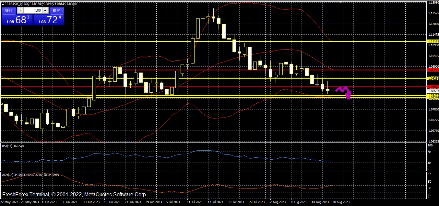Click the SELL button

(x=9, y=10)
